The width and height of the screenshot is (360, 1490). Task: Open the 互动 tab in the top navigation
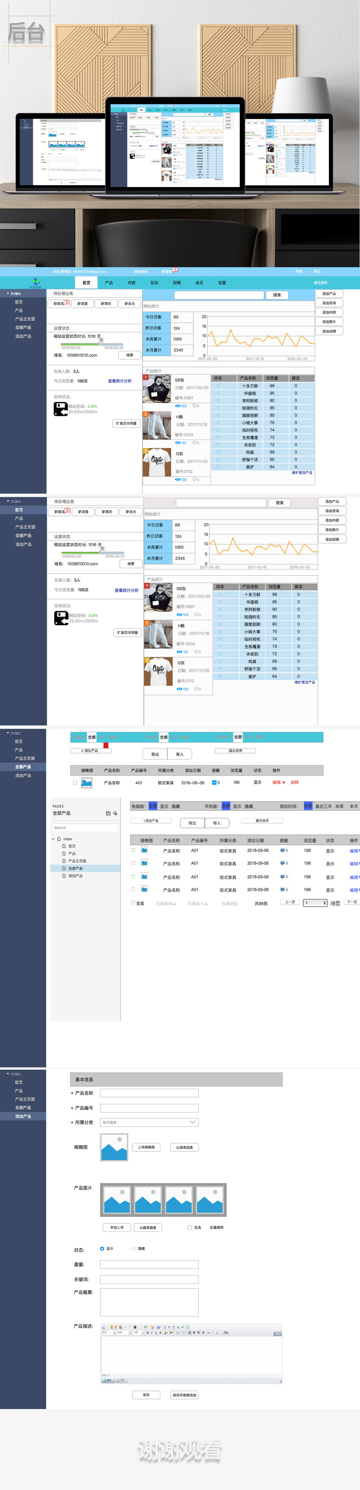(x=154, y=283)
